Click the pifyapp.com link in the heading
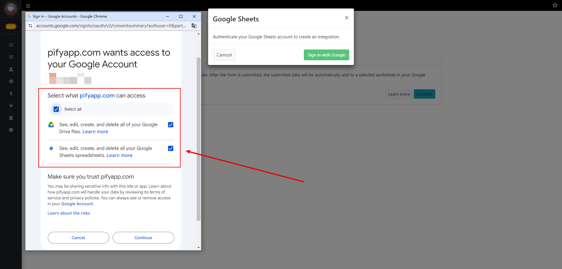 click(x=97, y=96)
